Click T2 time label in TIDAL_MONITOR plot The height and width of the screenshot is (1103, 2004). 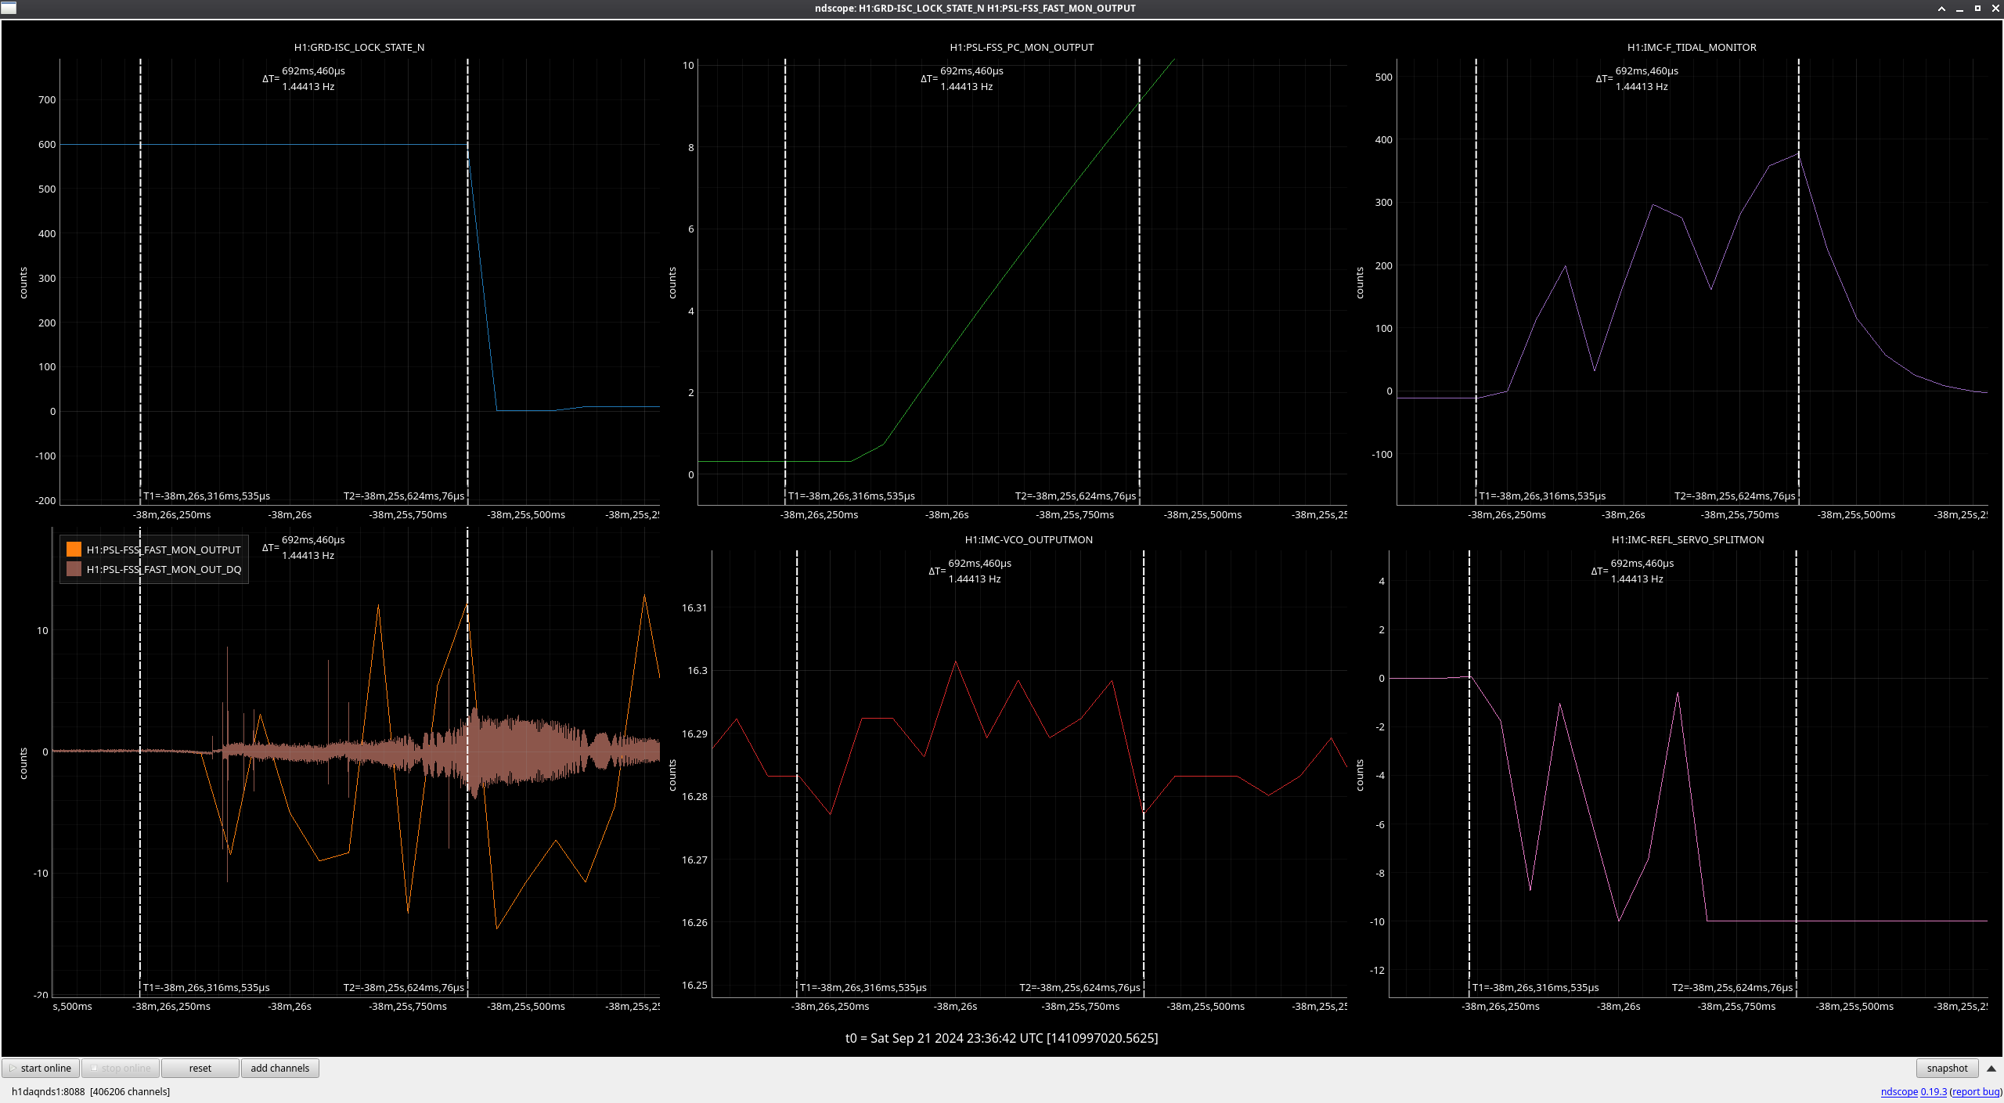click(1735, 496)
